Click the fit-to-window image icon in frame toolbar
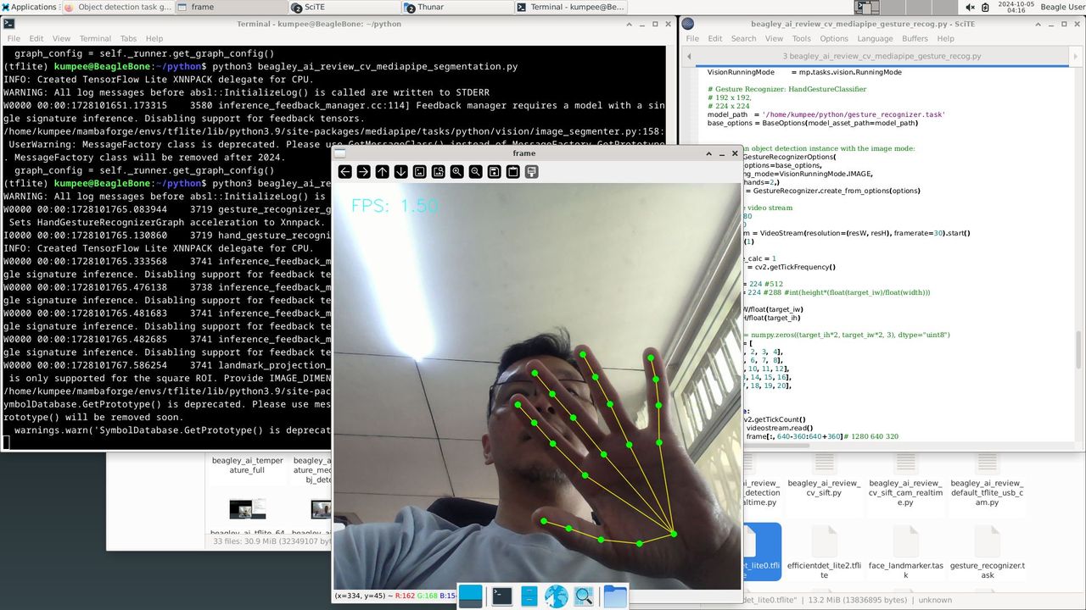 point(438,172)
